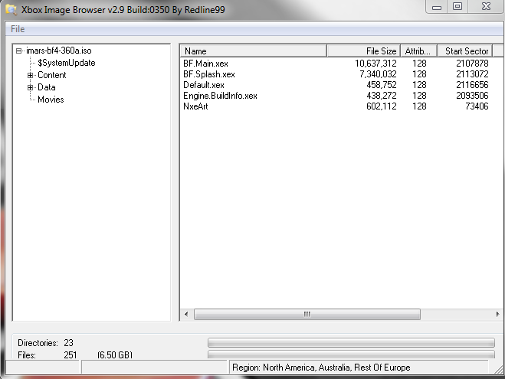
Task: Click start sector 2107878
Action: (x=472, y=64)
